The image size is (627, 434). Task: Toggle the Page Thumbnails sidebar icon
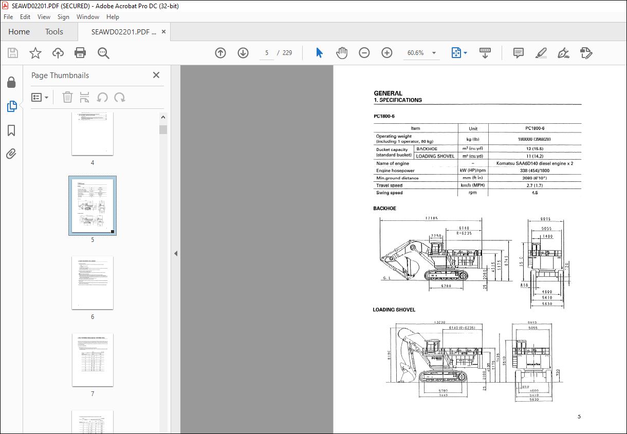[11, 106]
